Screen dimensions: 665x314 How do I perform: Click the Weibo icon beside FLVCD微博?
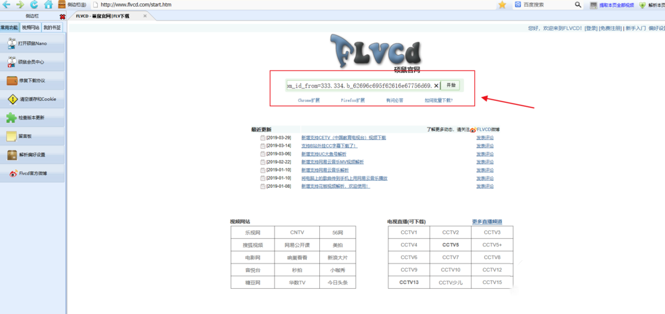click(473, 130)
